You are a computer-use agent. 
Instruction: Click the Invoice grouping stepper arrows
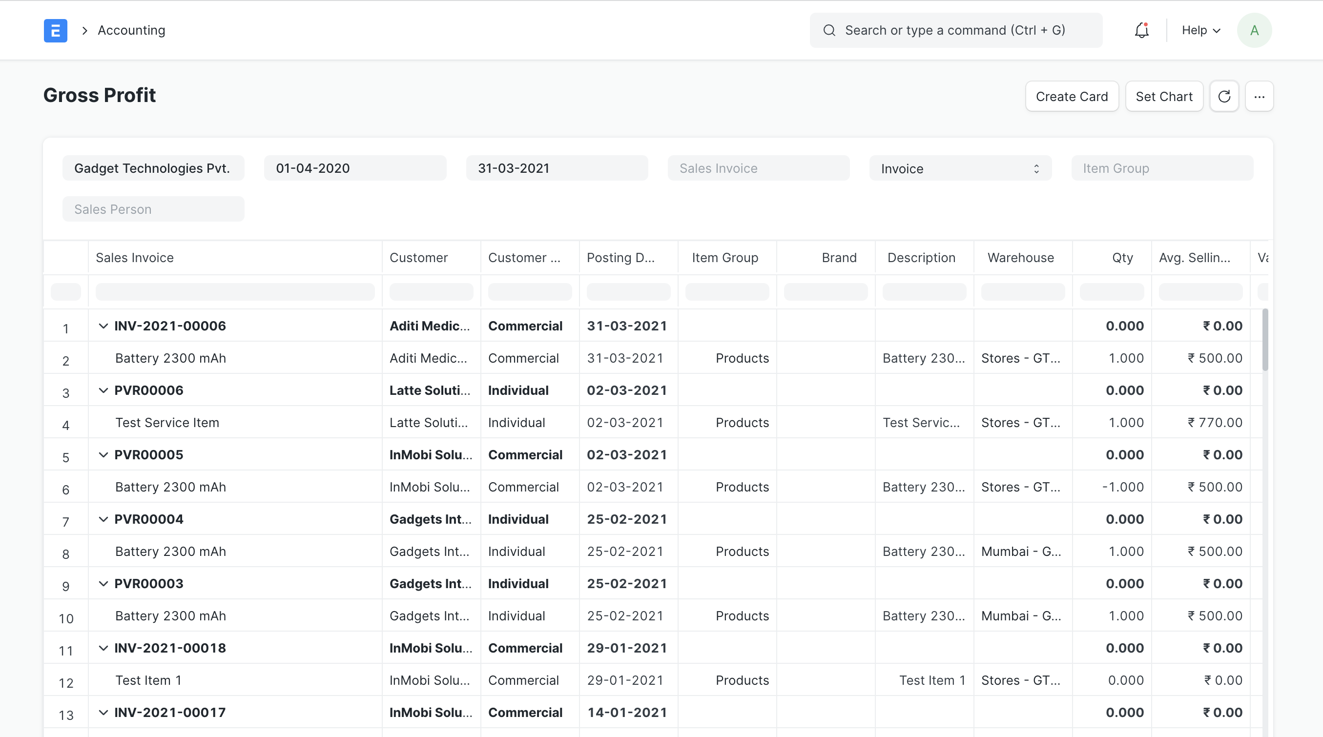click(1036, 168)
